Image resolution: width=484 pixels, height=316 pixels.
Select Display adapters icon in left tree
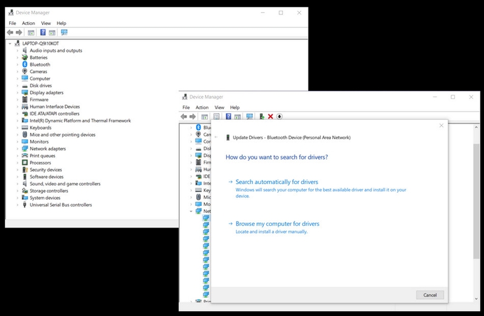pos(25,93)
